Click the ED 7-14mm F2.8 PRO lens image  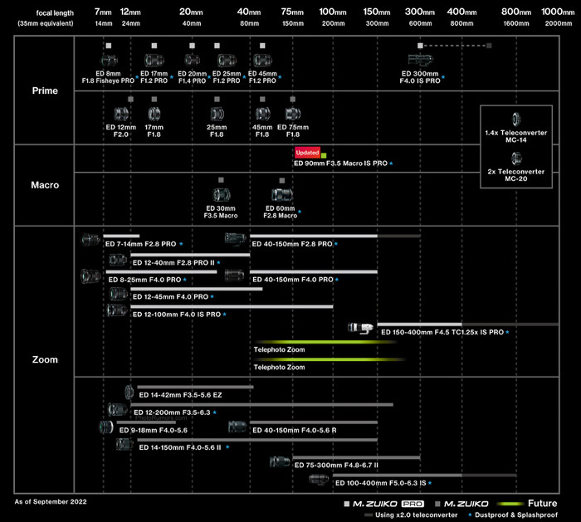tap(90, 240)
